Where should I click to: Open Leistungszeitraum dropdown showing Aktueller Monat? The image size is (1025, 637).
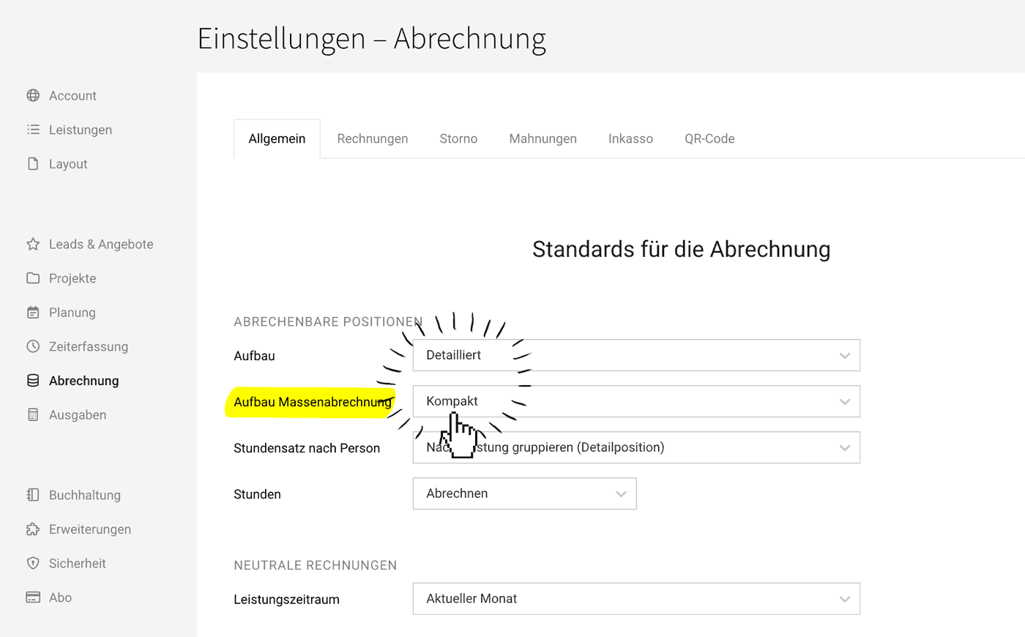(x=636, y=599)
